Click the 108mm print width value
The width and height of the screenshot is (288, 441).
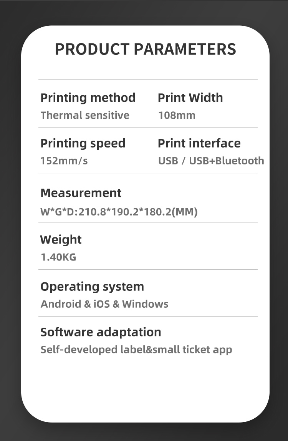[177, 115]
